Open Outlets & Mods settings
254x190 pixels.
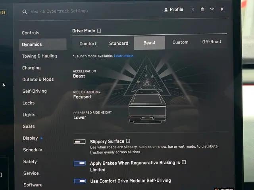click(x=38, y=80)
